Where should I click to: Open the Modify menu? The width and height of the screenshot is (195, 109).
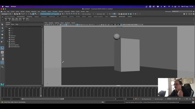pos(23,12)
